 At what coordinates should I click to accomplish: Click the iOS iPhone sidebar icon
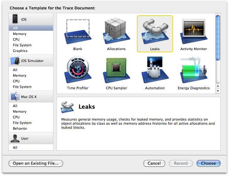[x=15, y=19]
